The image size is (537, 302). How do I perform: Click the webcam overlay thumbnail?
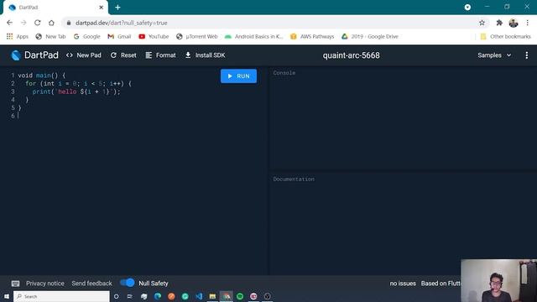click(x=498, y=280)
